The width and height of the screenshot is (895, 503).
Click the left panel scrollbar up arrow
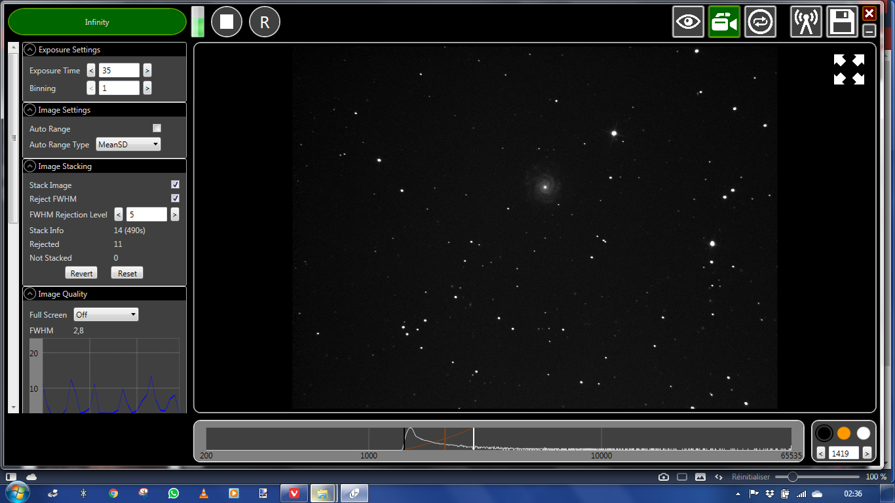pos(13,48)
